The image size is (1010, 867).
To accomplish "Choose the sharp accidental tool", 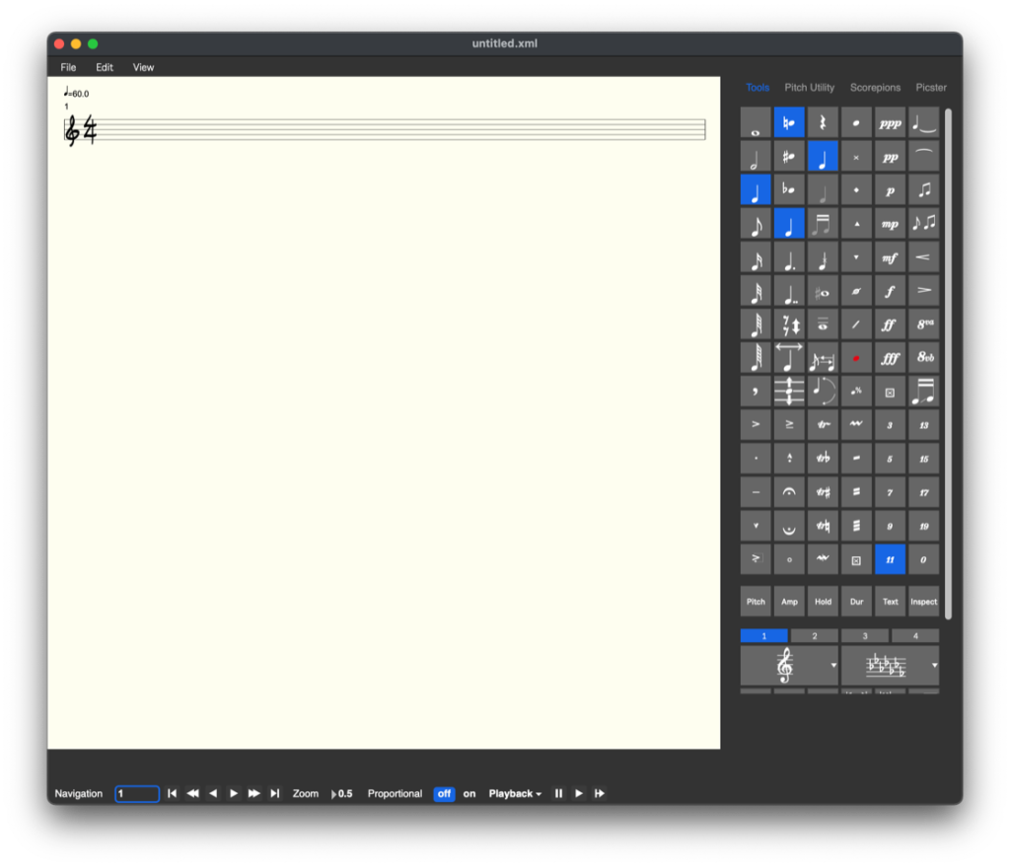I will (x=789, y=157).
